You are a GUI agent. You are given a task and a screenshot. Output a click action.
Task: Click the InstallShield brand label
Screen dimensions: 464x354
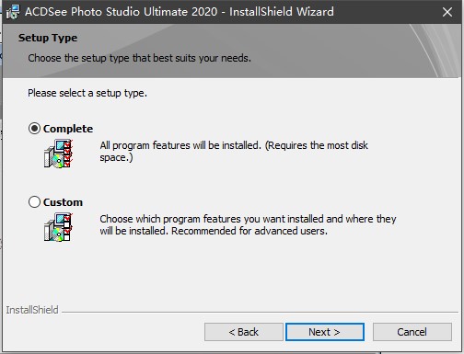coord(32,310)
